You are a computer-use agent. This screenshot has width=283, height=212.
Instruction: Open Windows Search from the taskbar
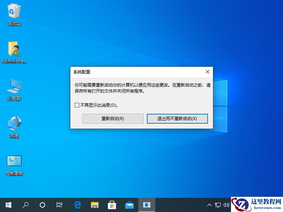(x=25, y=205)
